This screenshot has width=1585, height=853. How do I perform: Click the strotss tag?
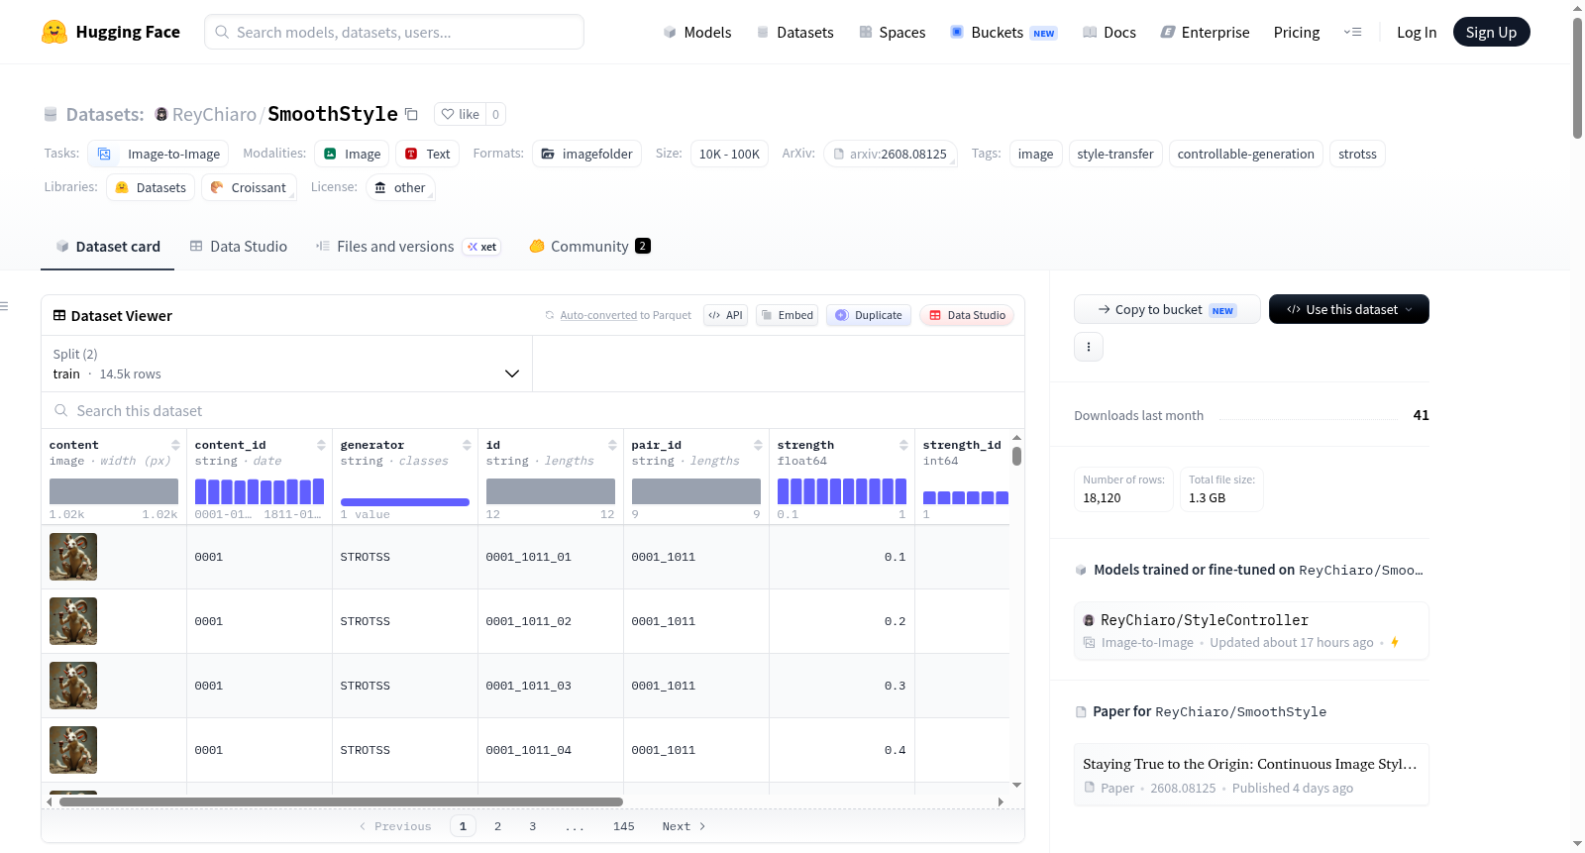point(1357,154)
